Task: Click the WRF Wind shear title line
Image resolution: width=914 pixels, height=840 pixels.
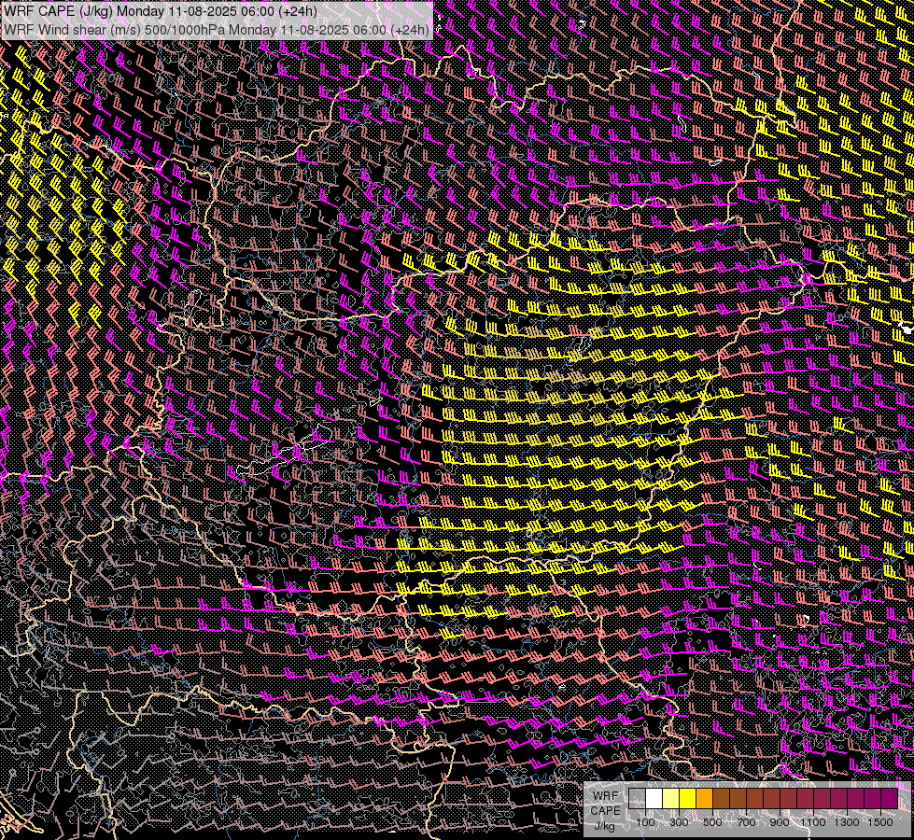Action: click(x=217, y=29)
